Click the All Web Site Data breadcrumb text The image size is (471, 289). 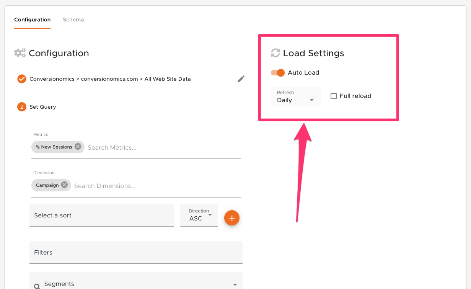click(168, 79)
